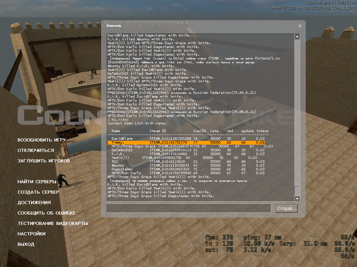Click Steam ID STEAM_0:1:51791779 in the Timmy. row
The image size is (357, 267).
point(168,143)
